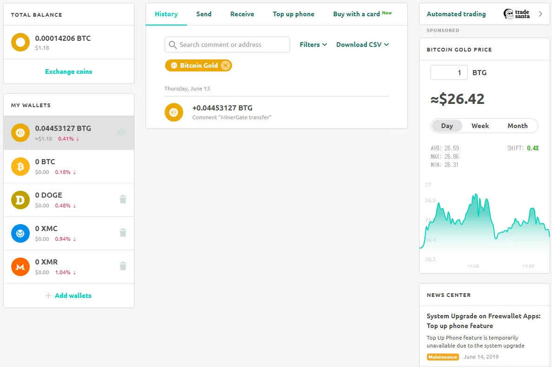Select the Week chart range
Viewport: 552px width, 367px height.
480,126
